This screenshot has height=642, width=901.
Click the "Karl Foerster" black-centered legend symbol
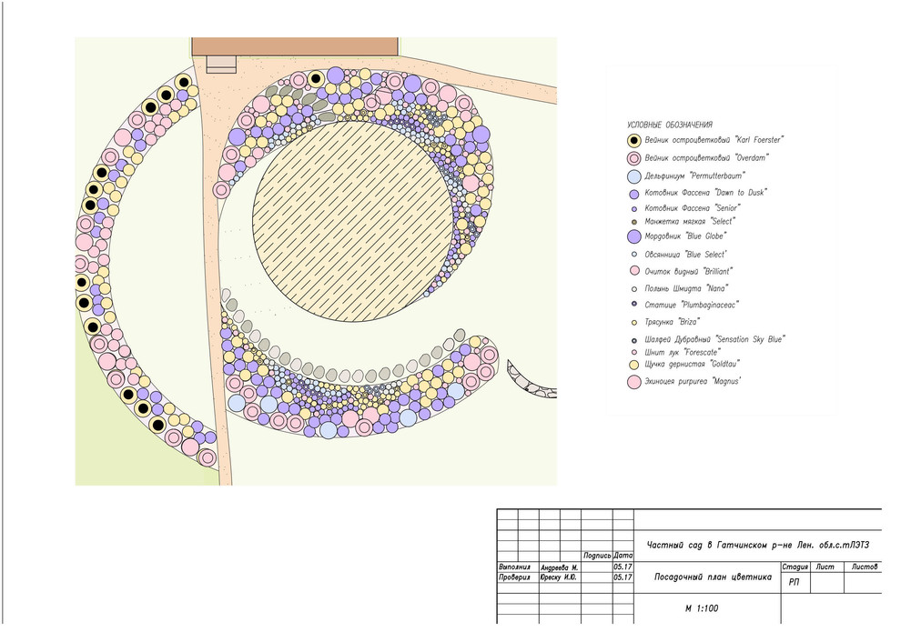tap(634, 141)
